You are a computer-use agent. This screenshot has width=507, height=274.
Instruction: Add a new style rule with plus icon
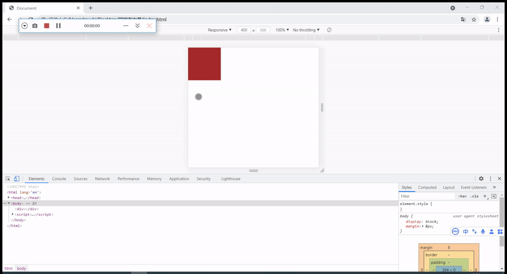485,196
